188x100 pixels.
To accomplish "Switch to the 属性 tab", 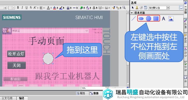I will (x=81, y=93).
